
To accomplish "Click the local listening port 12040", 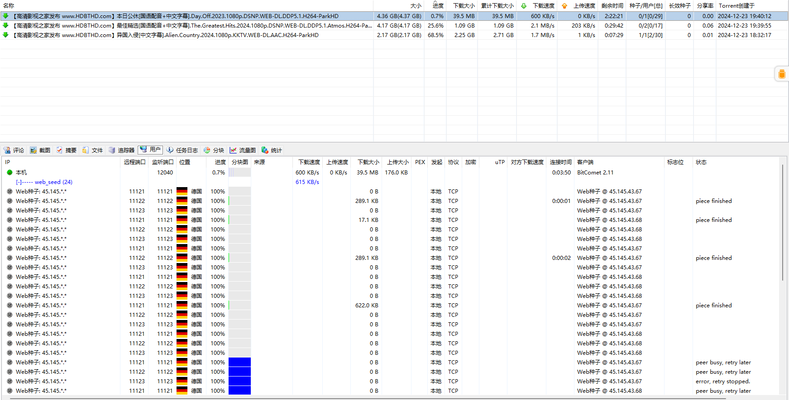I will 165,172.
